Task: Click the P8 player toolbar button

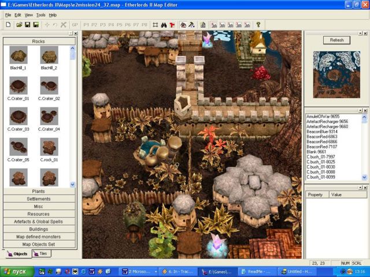Action: pos(145,25)
